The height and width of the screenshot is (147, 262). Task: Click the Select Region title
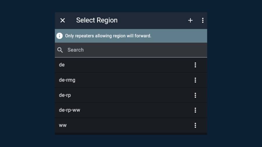(97, 20)
